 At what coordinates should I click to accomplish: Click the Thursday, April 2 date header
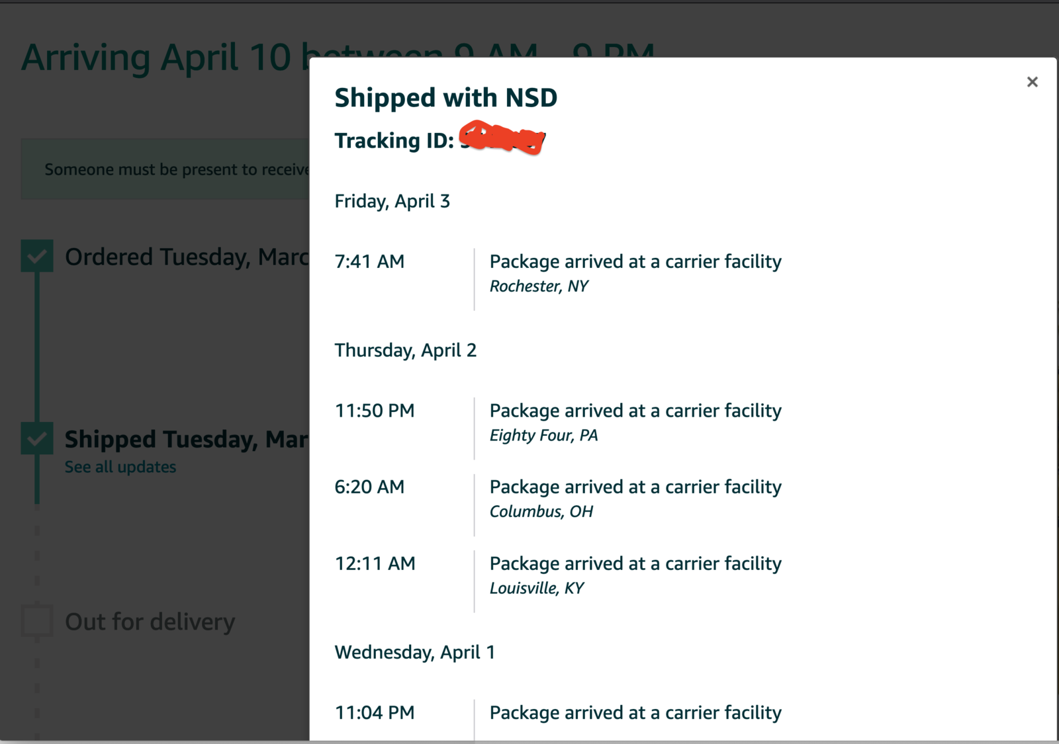(x=405, y=351)
